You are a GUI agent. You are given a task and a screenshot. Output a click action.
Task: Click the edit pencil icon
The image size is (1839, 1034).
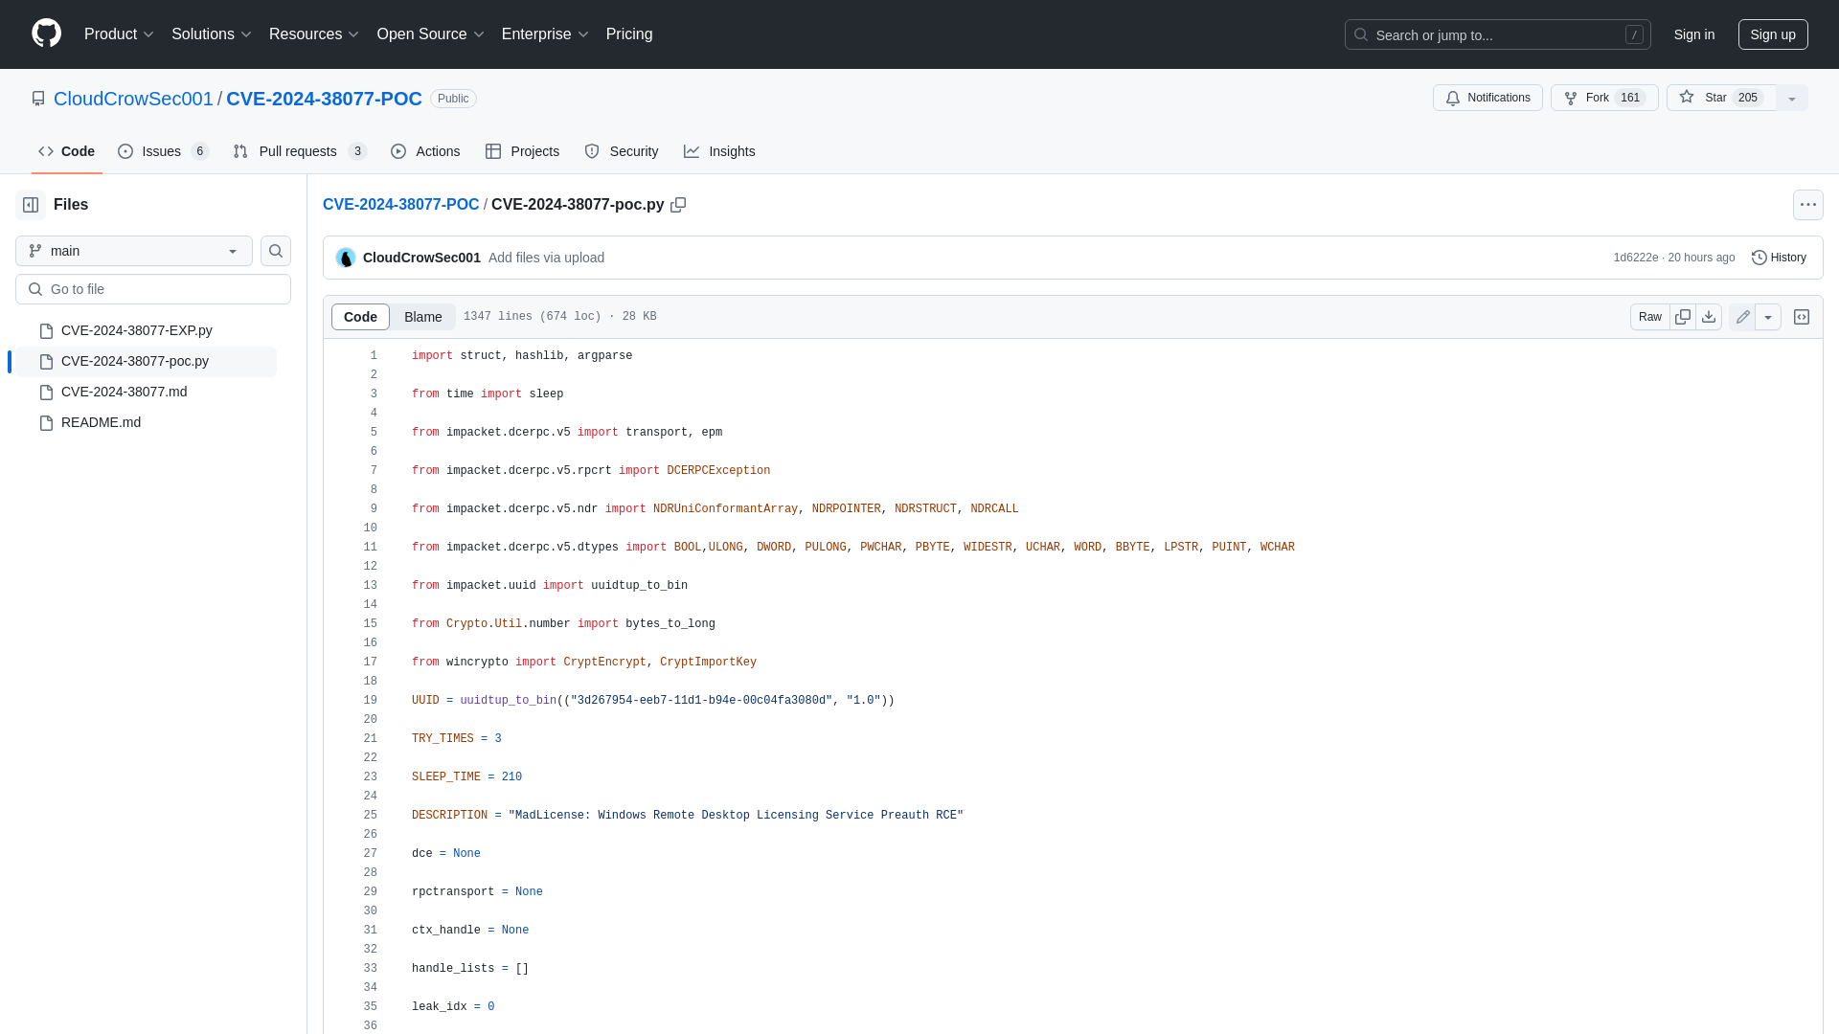[1743, 317]
